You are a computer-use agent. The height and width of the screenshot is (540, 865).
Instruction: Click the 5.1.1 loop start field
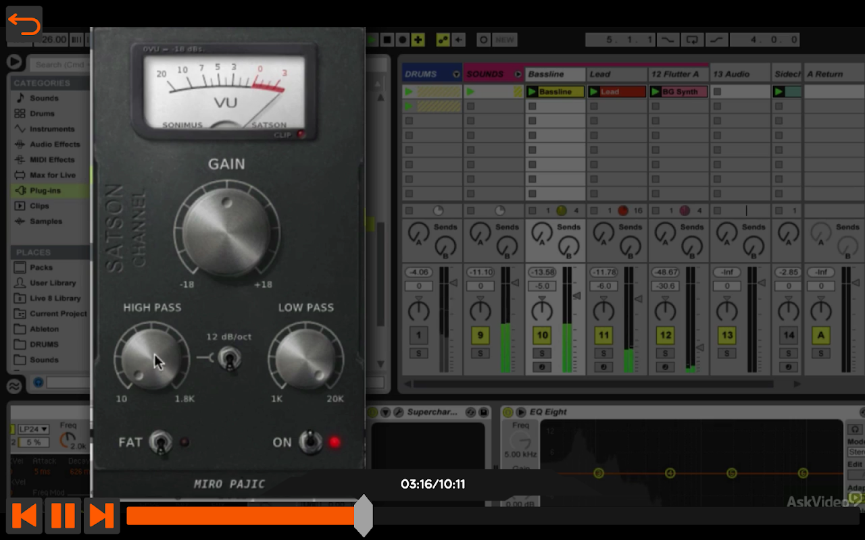coord(620,40)
